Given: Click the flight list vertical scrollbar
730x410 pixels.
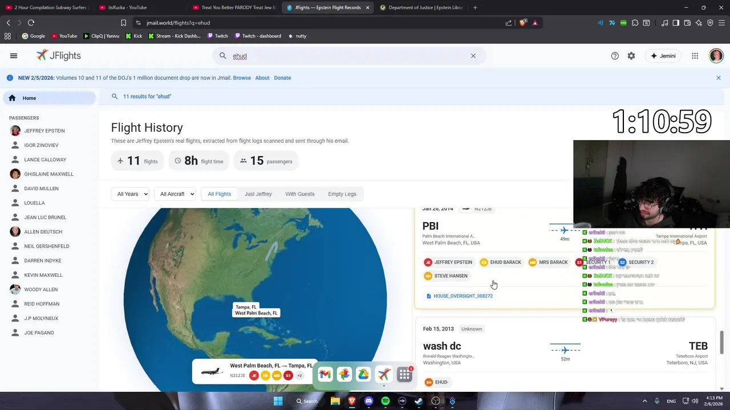Looking at the screenshot, I should tap(721, 342).
